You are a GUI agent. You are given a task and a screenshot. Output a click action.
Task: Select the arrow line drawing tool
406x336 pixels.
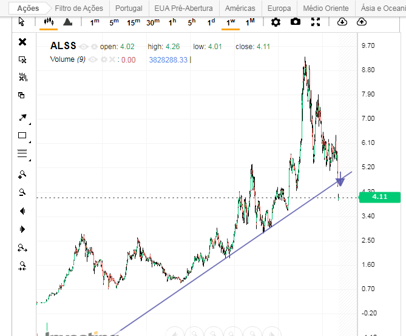point(23,118)
